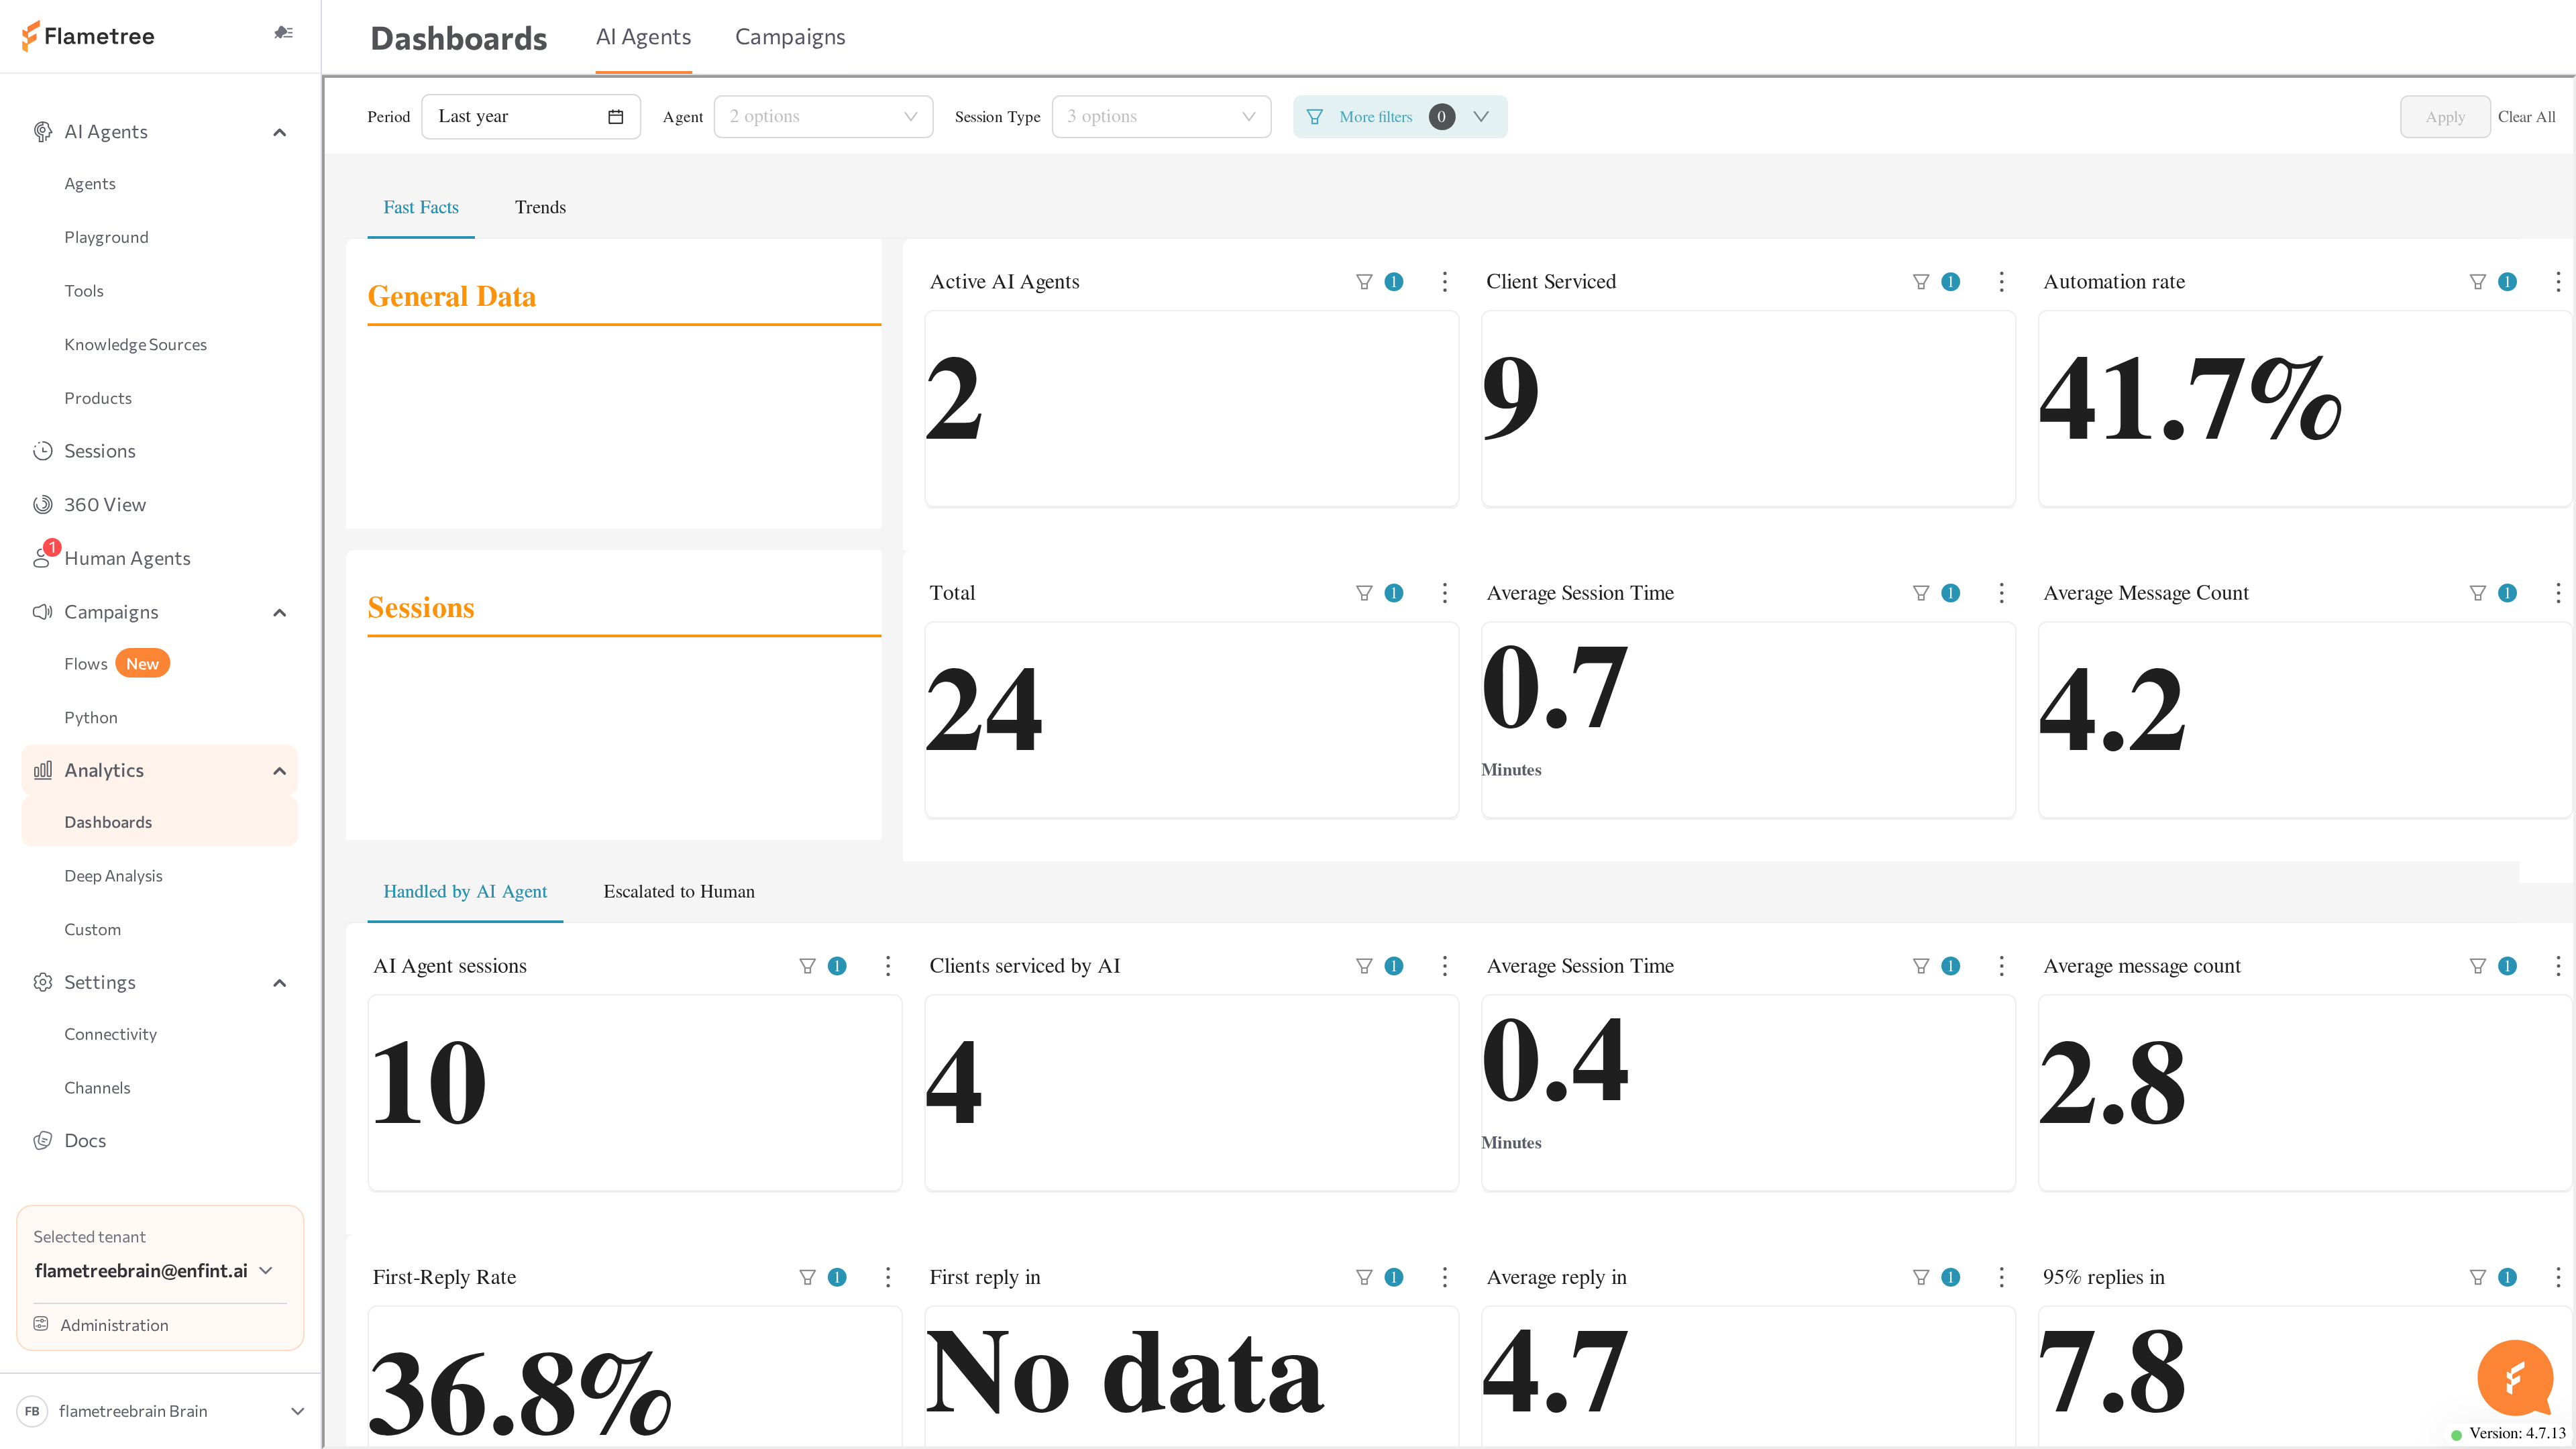The height and width of the screenshot is (1449, 2576).
Task: Open Administration link in tenant box
Action: (114, 1325)
